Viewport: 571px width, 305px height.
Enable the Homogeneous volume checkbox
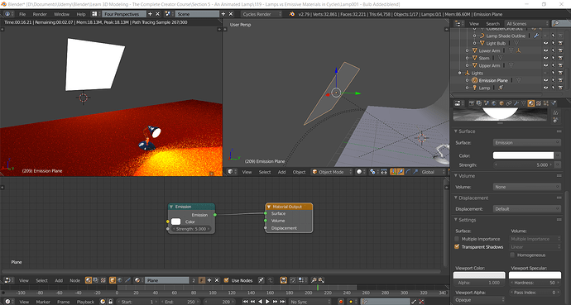point(512,255)
